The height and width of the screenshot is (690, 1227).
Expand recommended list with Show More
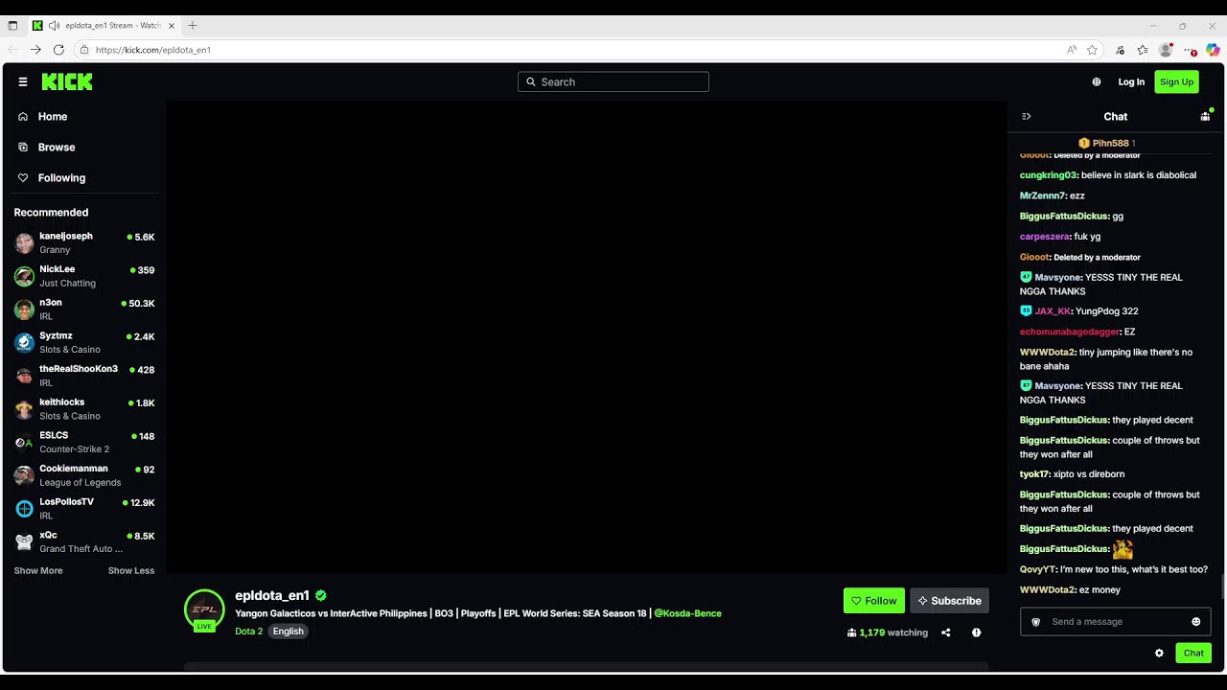click(x=38, y=571)
